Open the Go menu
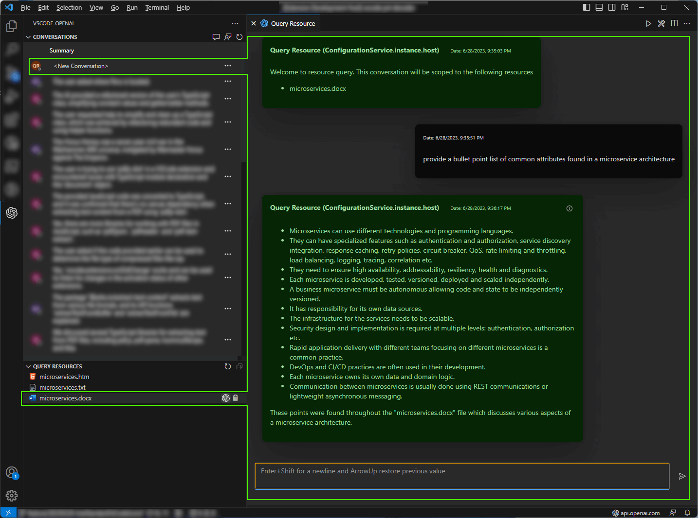The image size is (698, 518). tap(115, 7)
